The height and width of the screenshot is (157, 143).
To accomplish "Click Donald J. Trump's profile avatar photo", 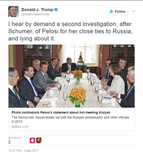I will tap(14, 12).
